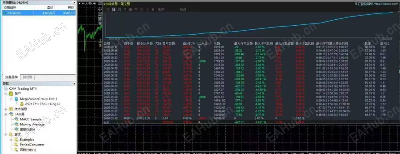Open the fxznzb.com link at top right
The height and width of the screenshot is (154, 400).
[x=386, y=4]
